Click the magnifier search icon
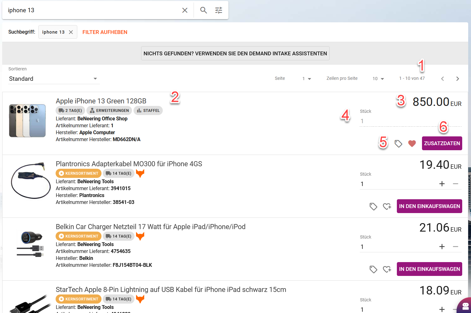This screenshot has height=313, width=471. pyautogui.click(x=203, y=10)
